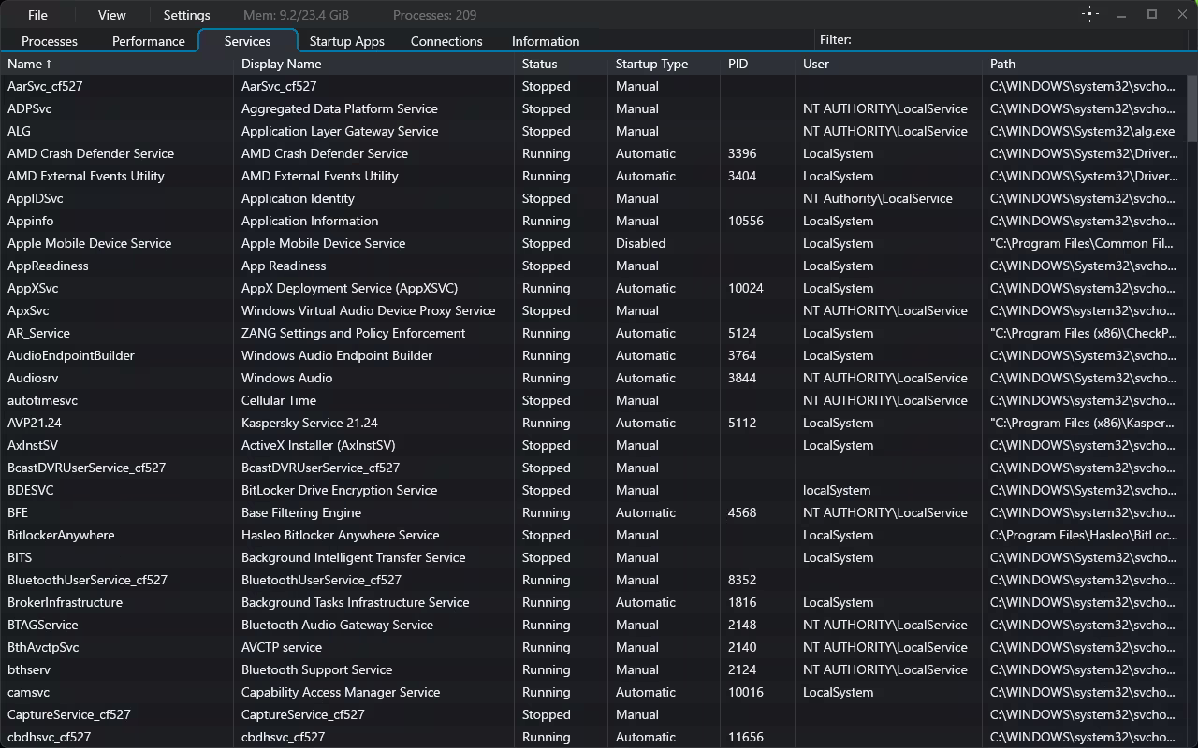Select the AVP21.24 service name
This screenshot has width=1198, height=748.
point(35,423)
